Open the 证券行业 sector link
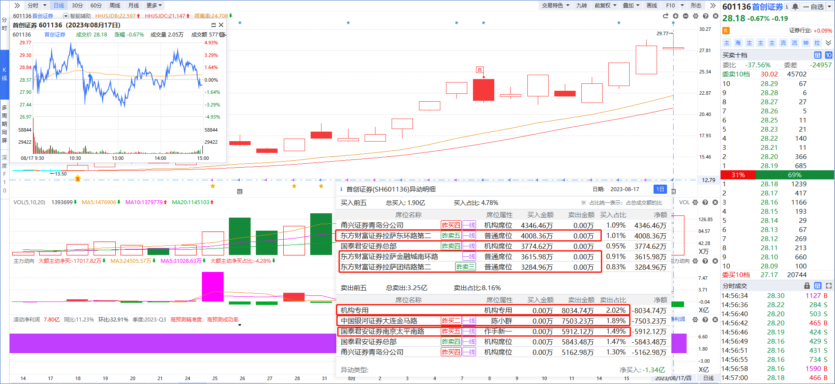835x384 pixels. coord(801,31)
